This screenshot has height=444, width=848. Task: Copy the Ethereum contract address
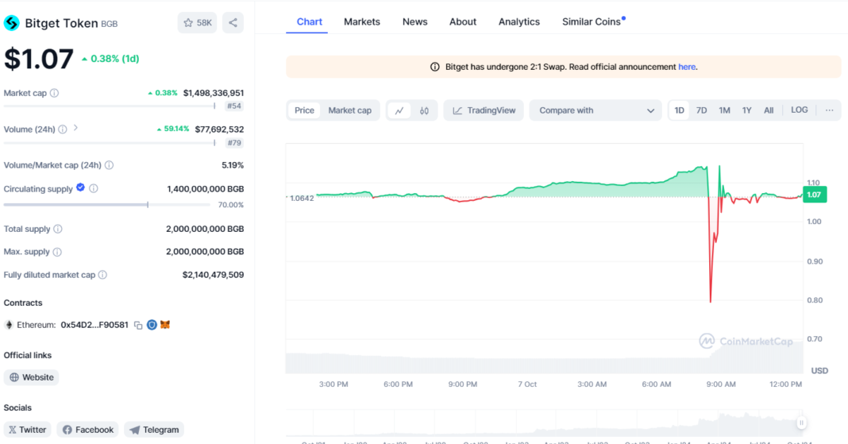click(138, 325)
